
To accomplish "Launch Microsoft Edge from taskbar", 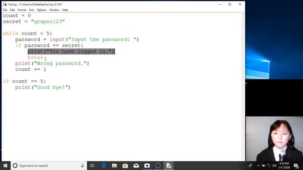I will coord(104,166).
